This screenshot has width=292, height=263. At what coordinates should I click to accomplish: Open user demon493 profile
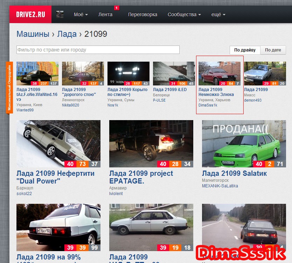click(253, 100)
